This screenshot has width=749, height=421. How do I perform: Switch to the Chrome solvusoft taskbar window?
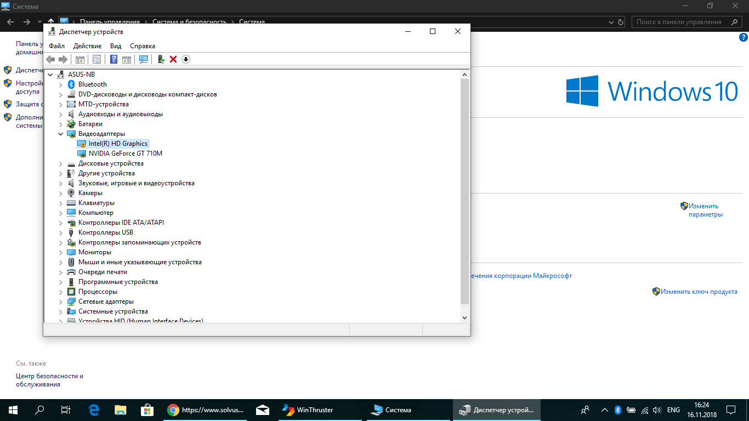tap(206, 409)
